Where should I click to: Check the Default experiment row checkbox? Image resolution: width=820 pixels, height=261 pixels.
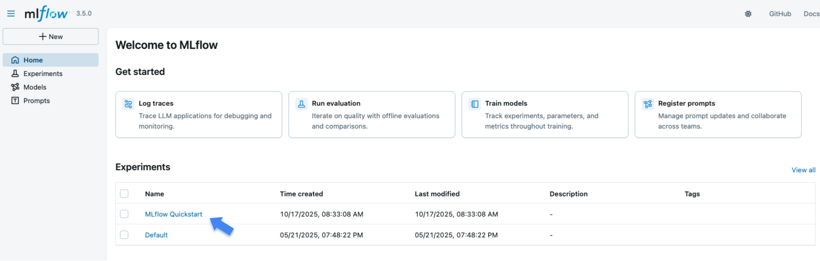point(124,235)
